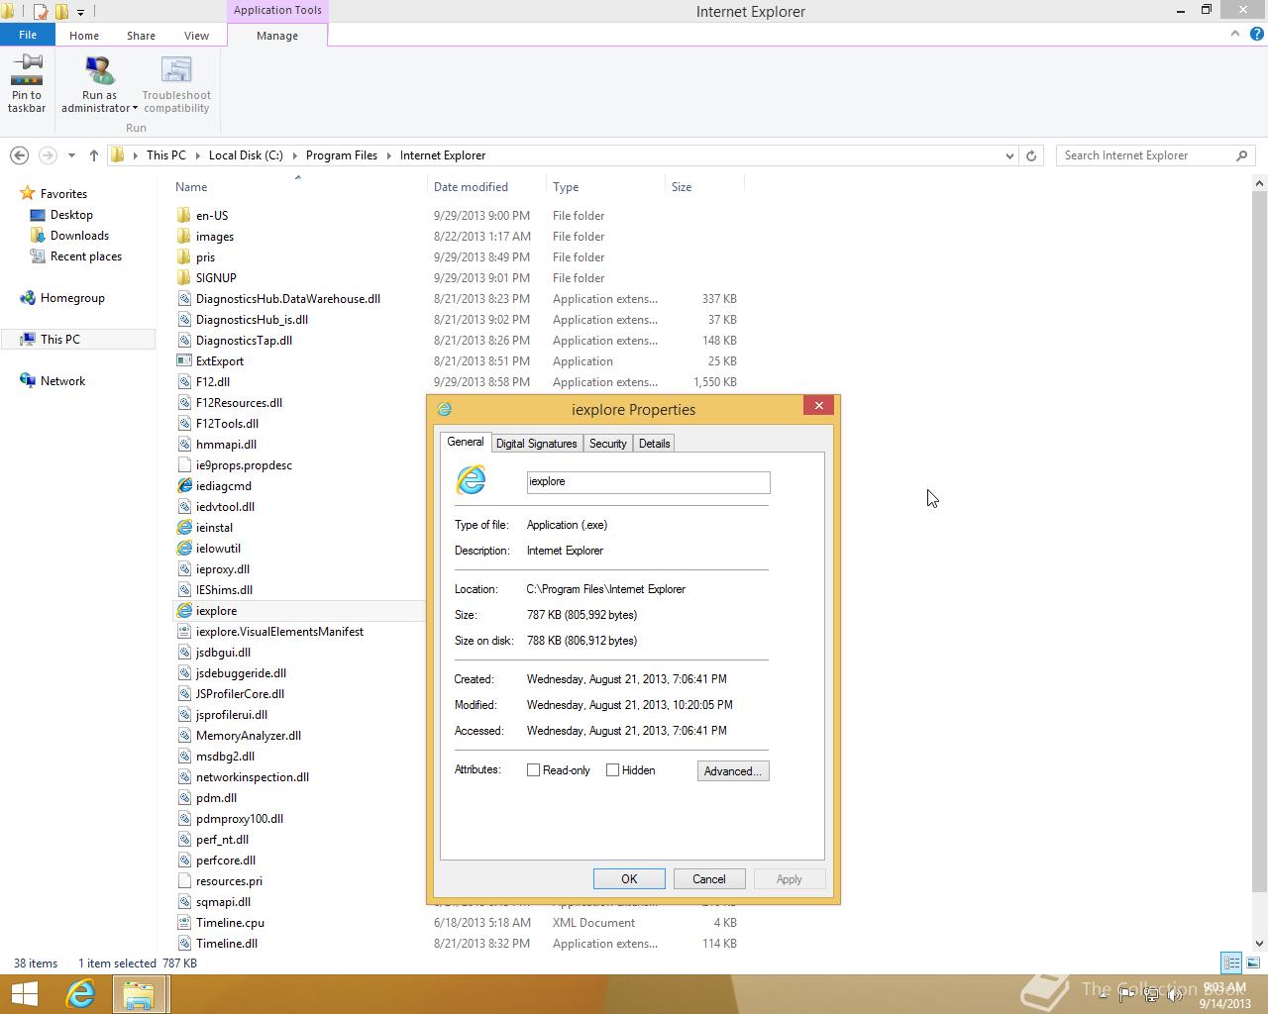1268x1014 pixels.
Task: Select the ieinstal file icon
Action: [184, 528]
